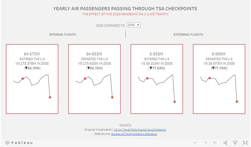Click the 6.669M Departed the U.S card

coord(219,79)
